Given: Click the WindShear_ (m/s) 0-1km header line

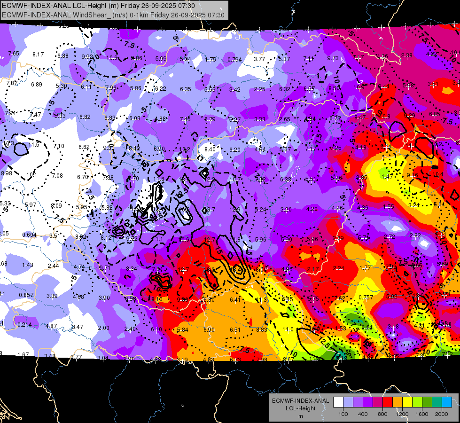Looking at the screenshot, I should pyautogui.click(x=113, y=15).
